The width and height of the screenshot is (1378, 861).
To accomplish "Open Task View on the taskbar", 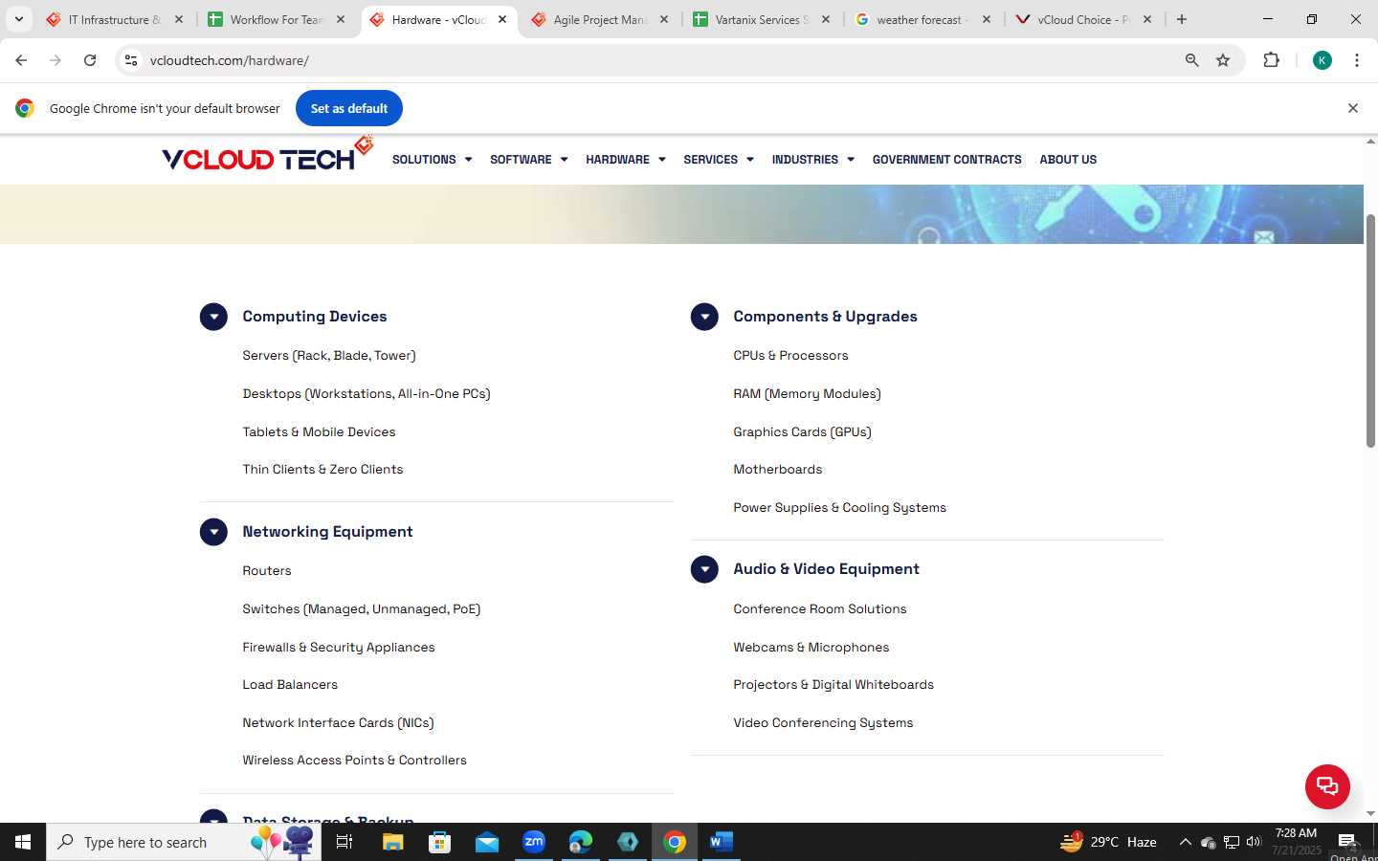I will click(344, 842).
